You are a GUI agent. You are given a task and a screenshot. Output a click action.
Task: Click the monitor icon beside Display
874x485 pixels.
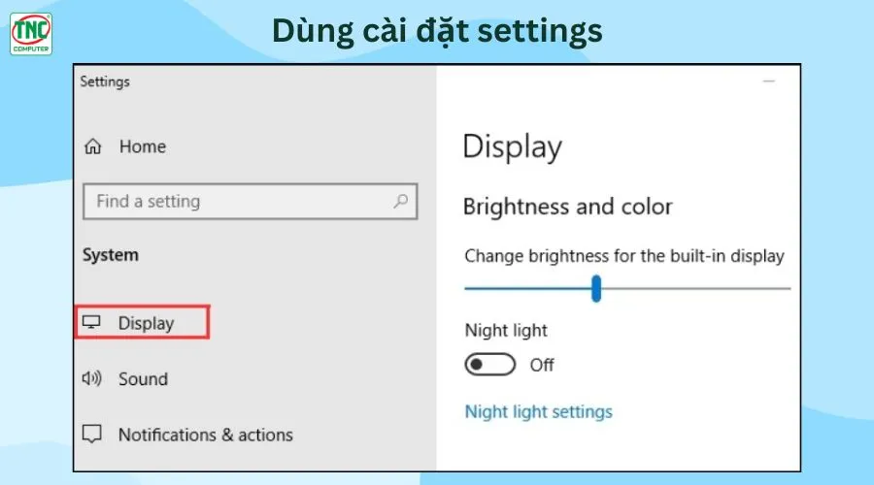(91, 322)
